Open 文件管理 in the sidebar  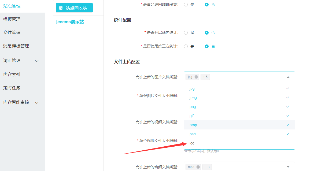pyautogui.click(x=12, y=32)
